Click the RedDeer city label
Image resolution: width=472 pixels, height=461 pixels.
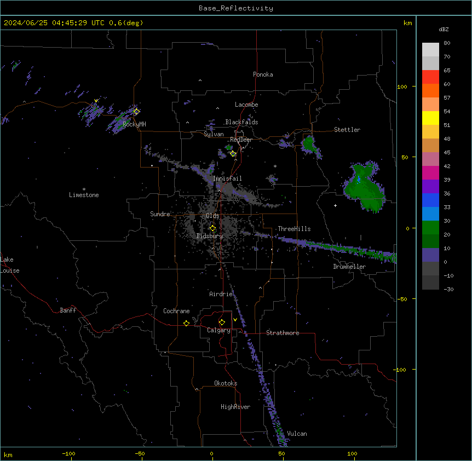[241, 140]
